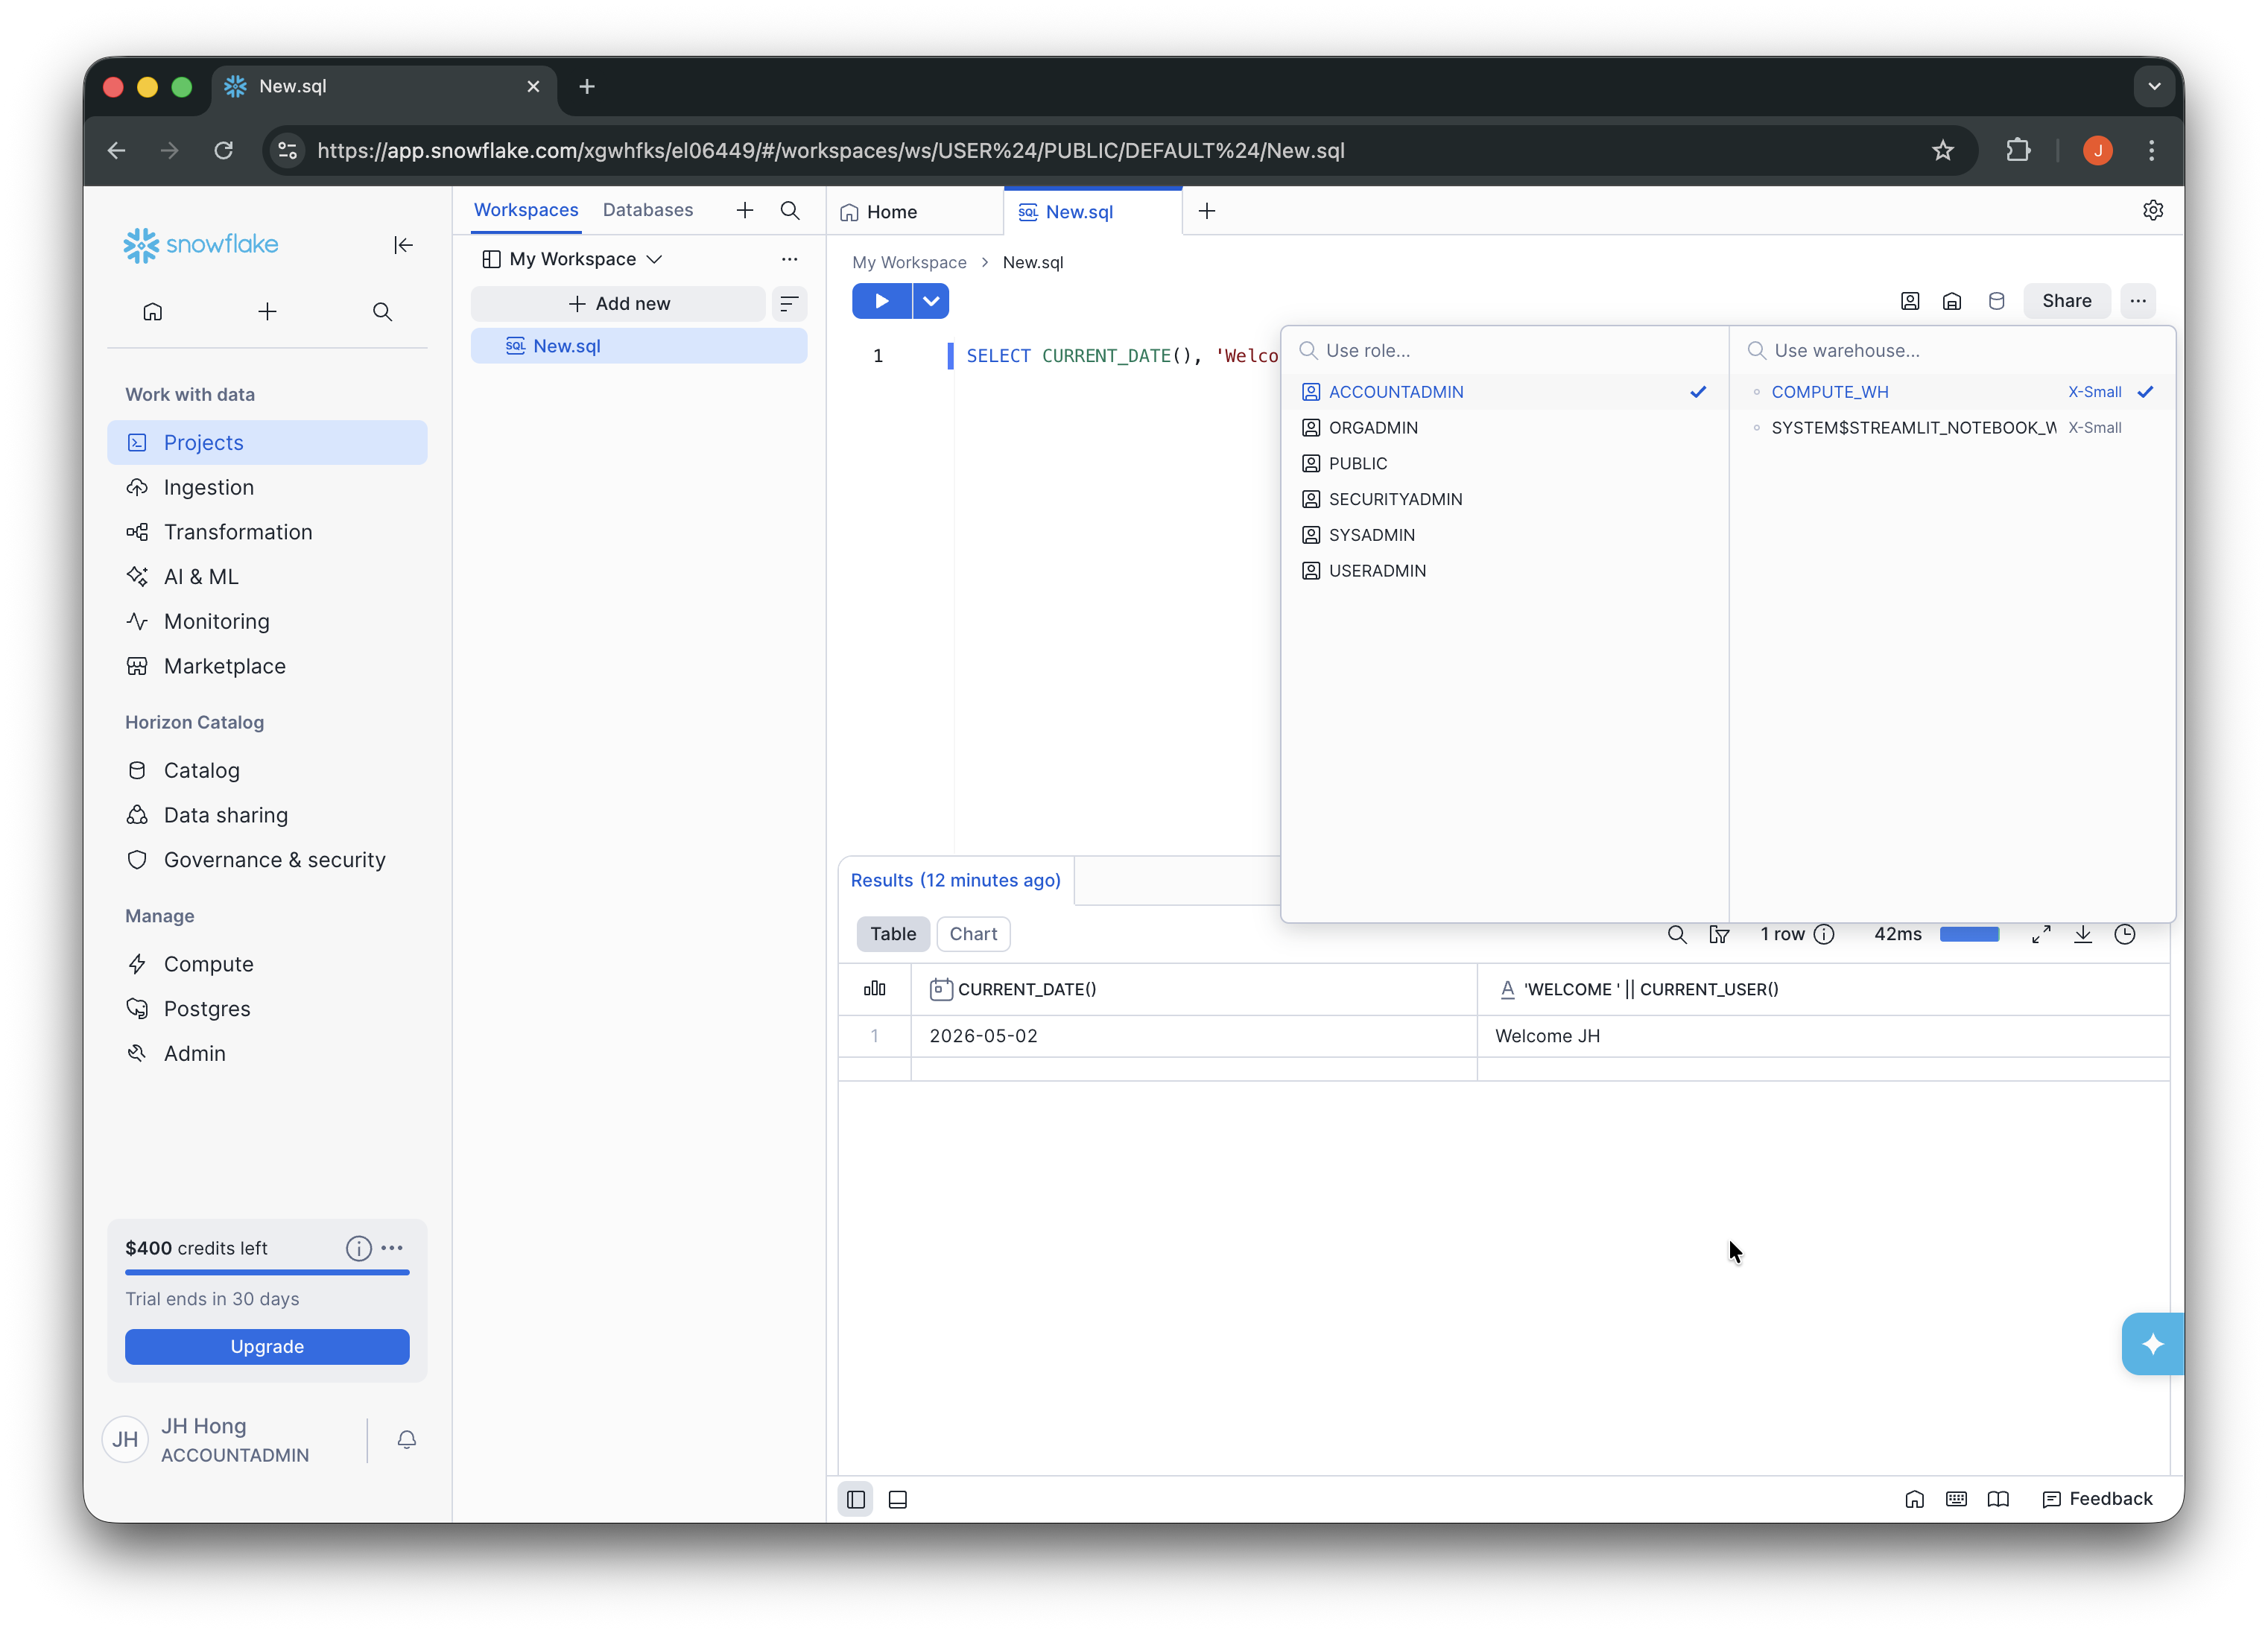
Task: Open browser tab list chevron
Action: 2154,87
